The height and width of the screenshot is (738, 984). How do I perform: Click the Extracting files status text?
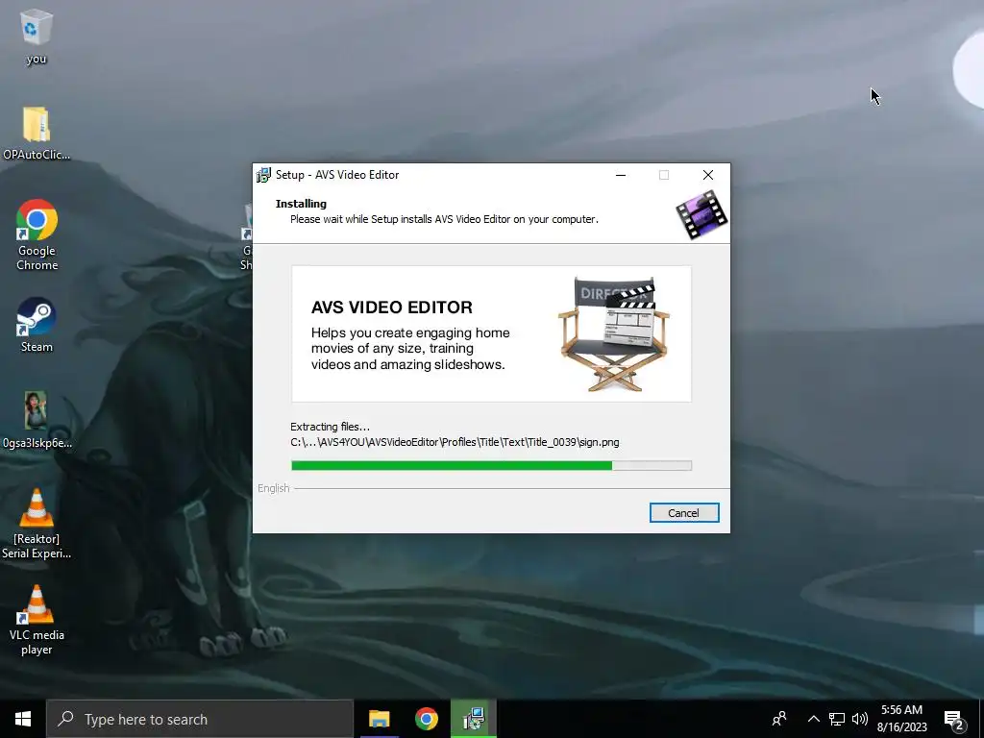[x=331, y=427]
